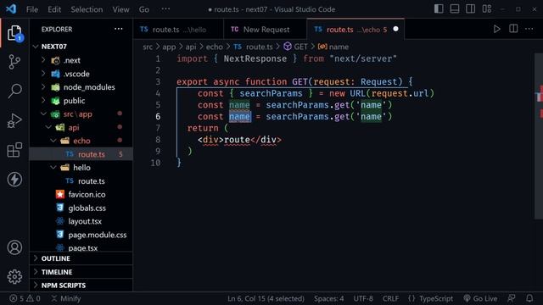Expand the .next folder
This screenshot has width=543, height=305.
coord(81,60)
